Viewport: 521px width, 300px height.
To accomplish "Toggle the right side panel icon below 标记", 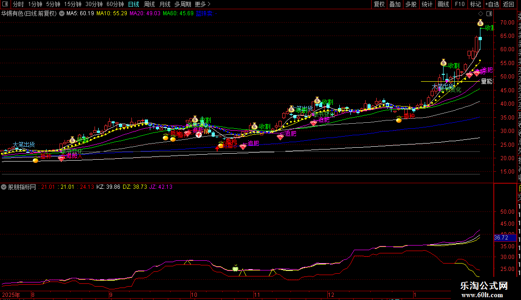I will [x=489, y=14].
